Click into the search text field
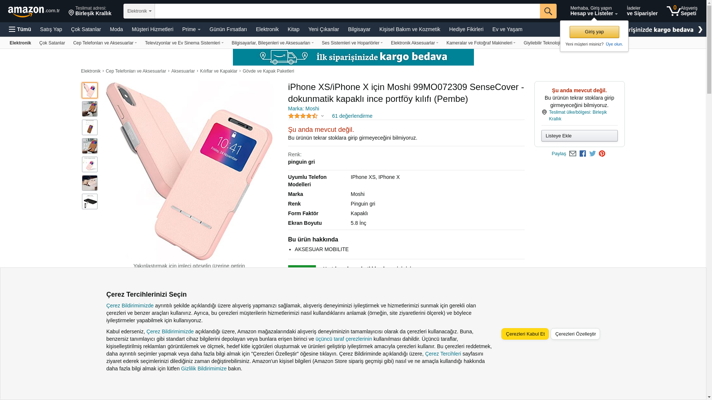Image resolution: width=712 pixels, height=400 pixels. (347, 11)
